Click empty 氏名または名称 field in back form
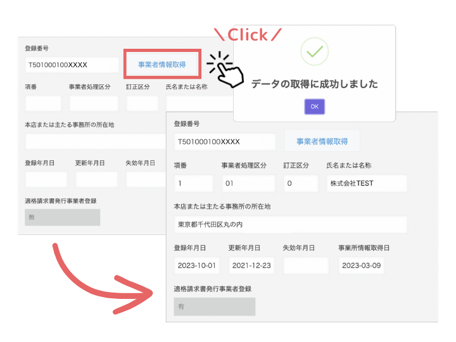Screen dimensions: 456x342 pos(199,103)
